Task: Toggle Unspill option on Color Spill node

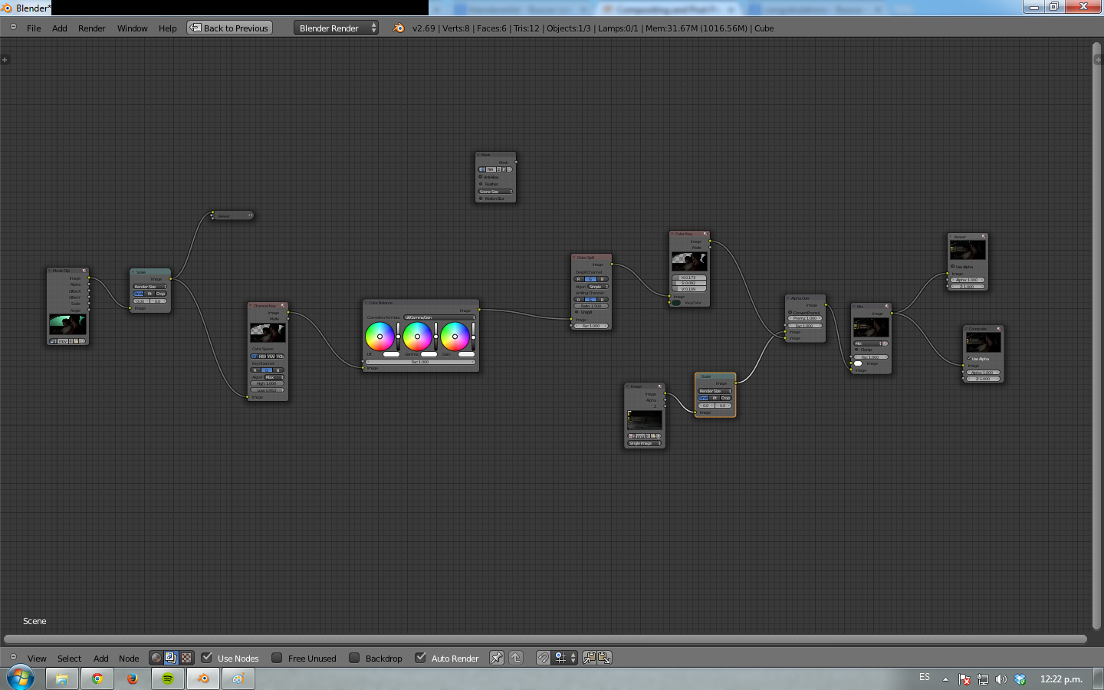Action: [x=576, y=312]
